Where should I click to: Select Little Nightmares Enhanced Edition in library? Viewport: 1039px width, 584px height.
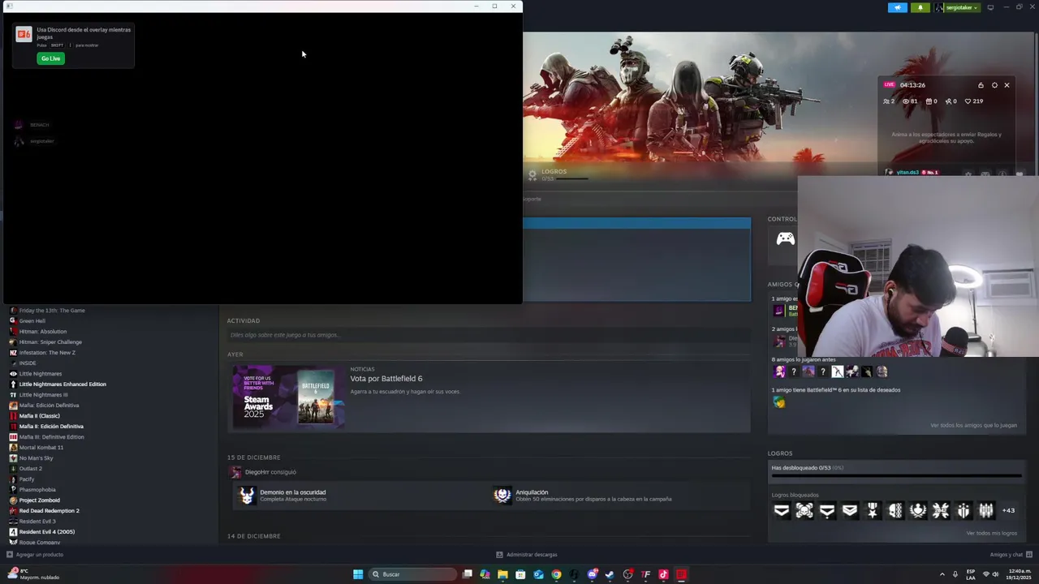click(x=63, y=384)
